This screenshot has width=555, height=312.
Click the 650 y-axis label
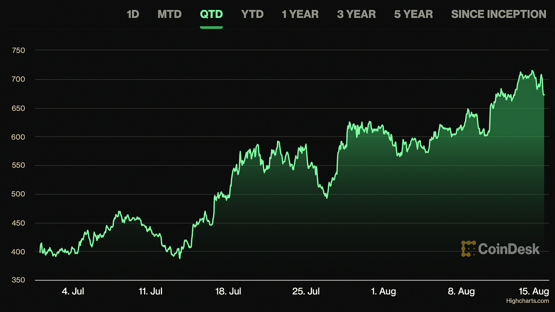tap(18, 108)
